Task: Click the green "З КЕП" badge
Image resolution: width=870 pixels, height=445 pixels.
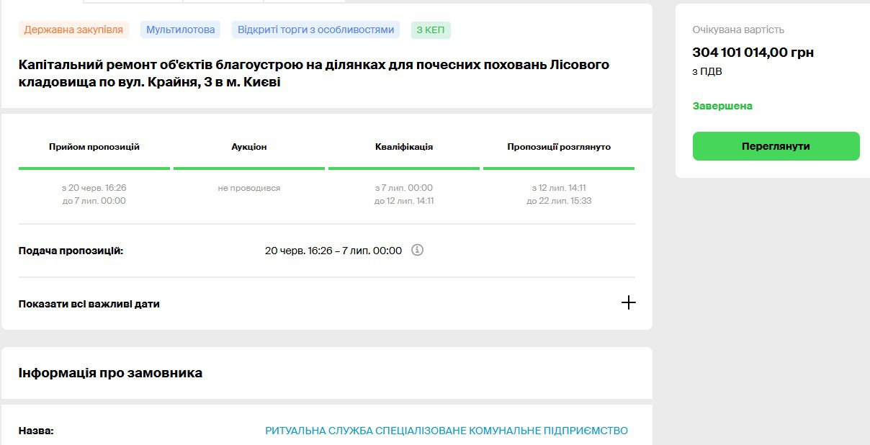Action: pos(431,30)
